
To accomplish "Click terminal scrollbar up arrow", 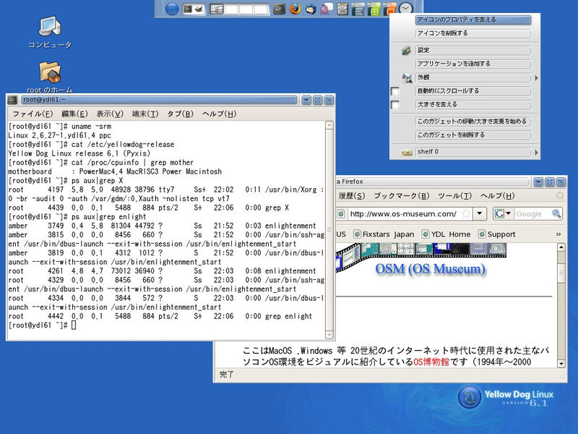I will click(329, 125).
